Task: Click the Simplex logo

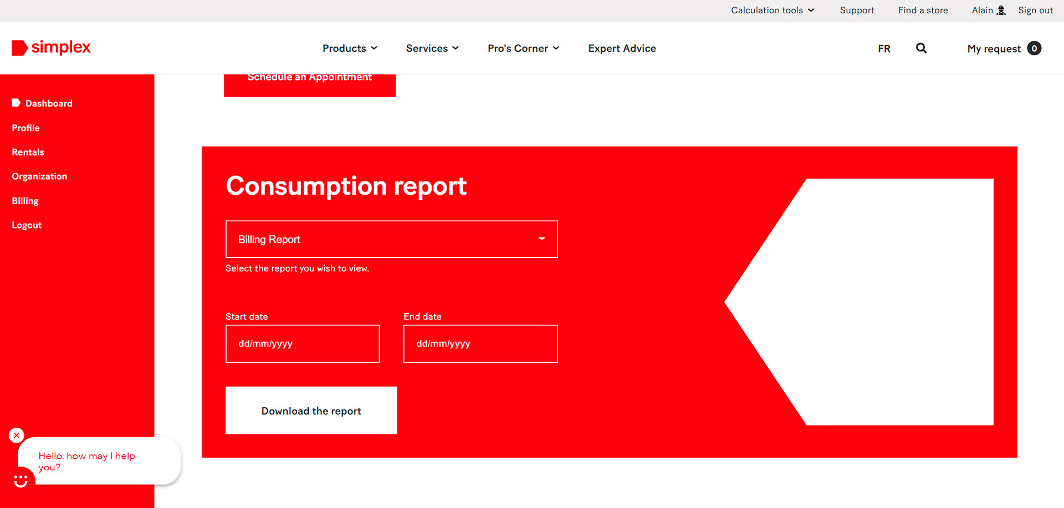Action: [x=51, y=48]
